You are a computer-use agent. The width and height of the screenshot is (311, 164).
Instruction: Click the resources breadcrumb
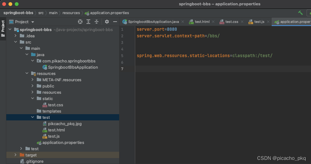71,13
